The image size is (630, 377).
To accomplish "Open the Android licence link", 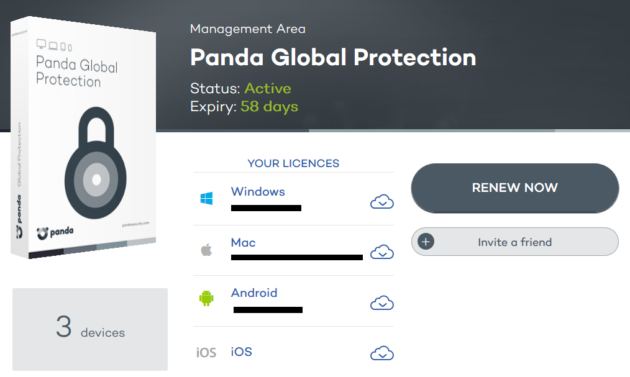I will point(254,293).
